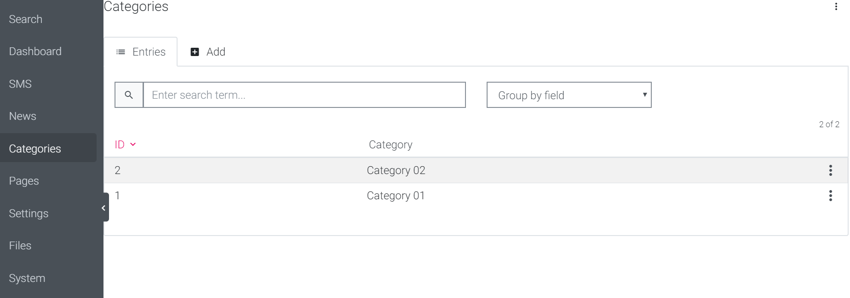This screenshot has height=298, width=850.
Task: Select the Entries tab
Action: point(149,52)
